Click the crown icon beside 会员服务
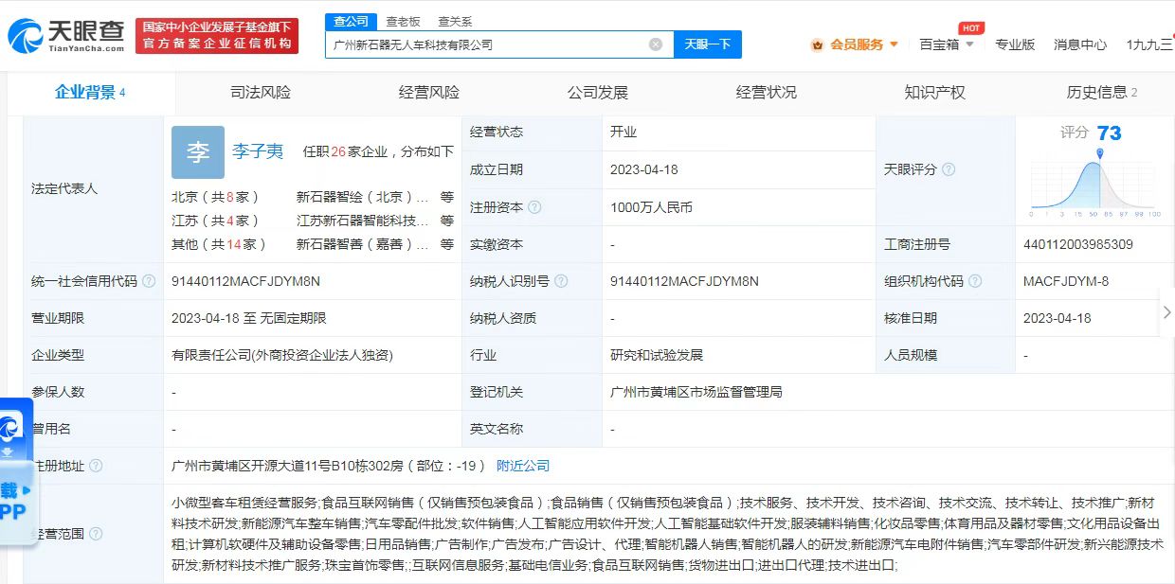Image resolution: width=1175 pixels, height=584 pixels. click(x=817, y=44)
